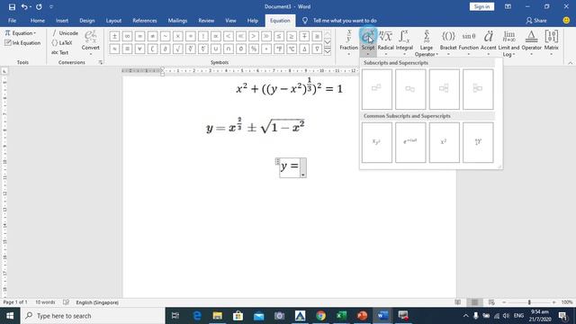Open the Function dropdown
The width and height of the screenshot is (576, 324).
click(x=468, y=43)
